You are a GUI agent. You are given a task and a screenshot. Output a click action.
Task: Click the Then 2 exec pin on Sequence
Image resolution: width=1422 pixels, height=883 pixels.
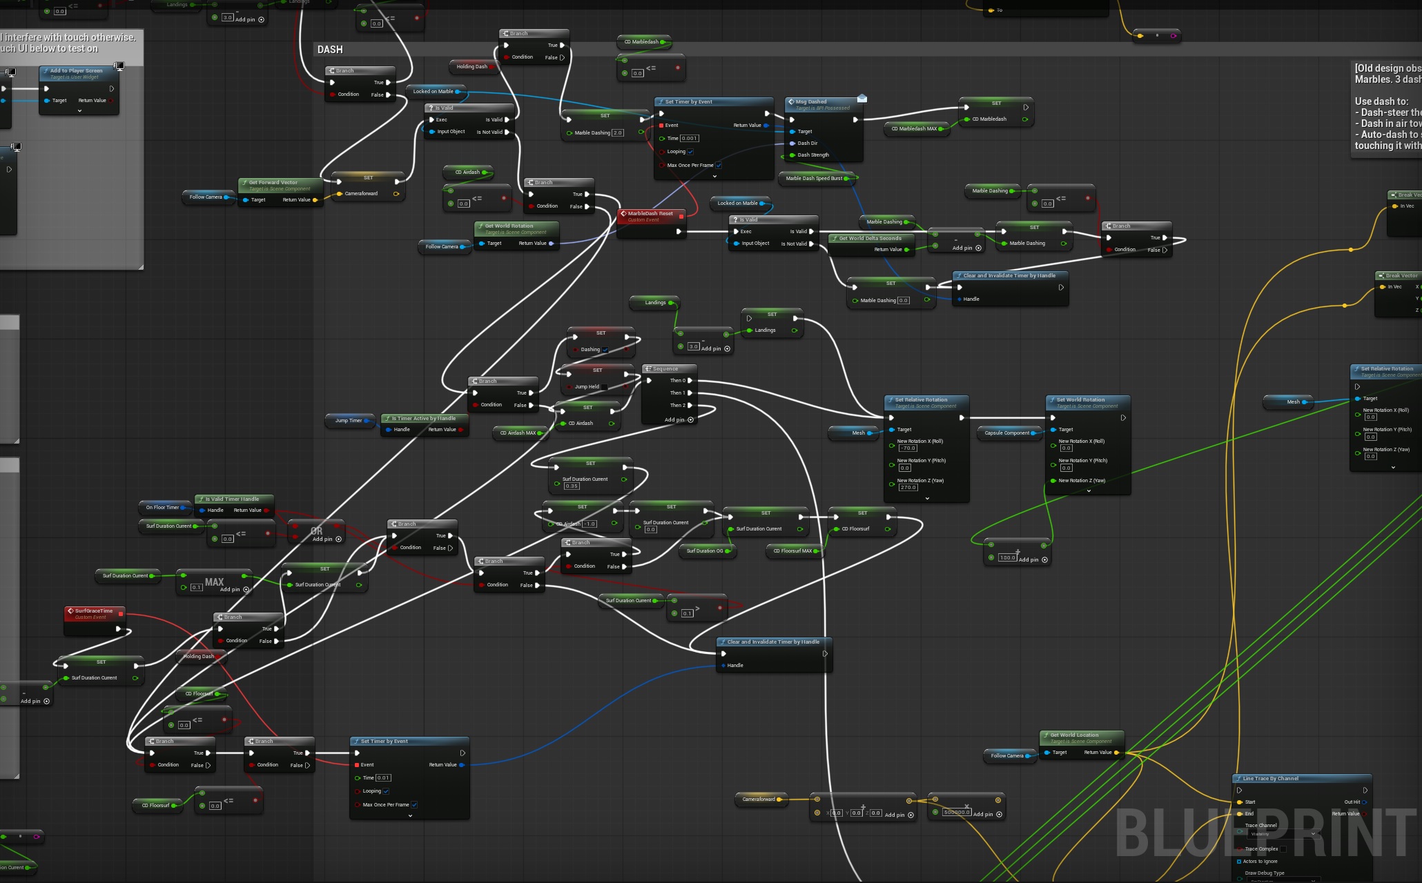(x=690, y=406)
